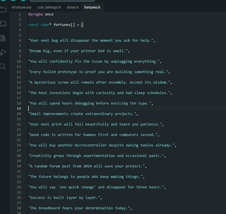Open the Sketchbook folder sidebar icon

[3, 10]
